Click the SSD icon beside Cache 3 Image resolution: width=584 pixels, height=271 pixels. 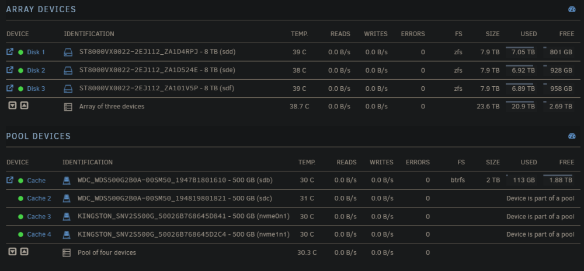click(x=67, y=216)
